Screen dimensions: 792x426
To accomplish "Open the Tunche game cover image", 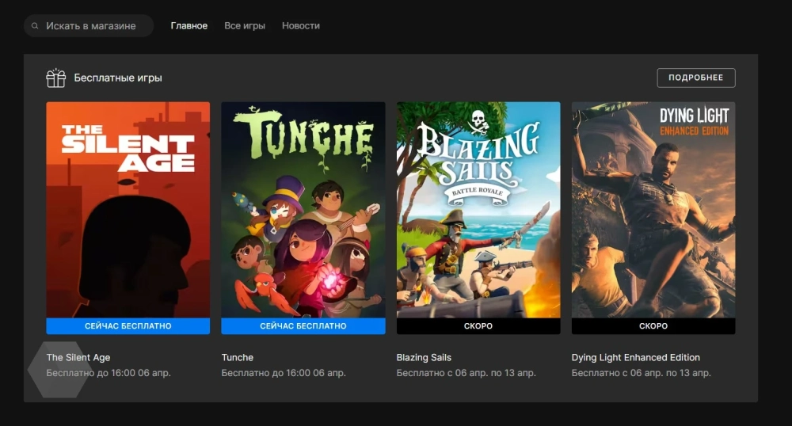I will (303, 210).
